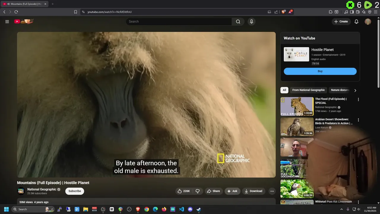Click the Buy button for Hostile Planet
The image size is (380, 214).
[x=320, y=71]
